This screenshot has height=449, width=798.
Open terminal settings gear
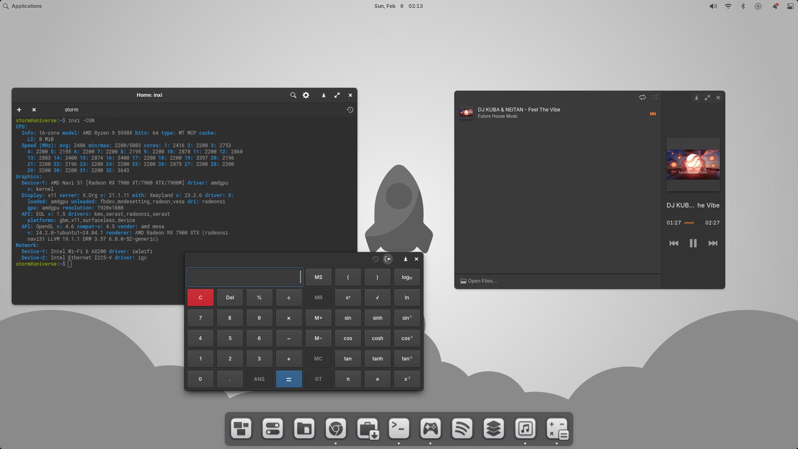pos(306,95)
